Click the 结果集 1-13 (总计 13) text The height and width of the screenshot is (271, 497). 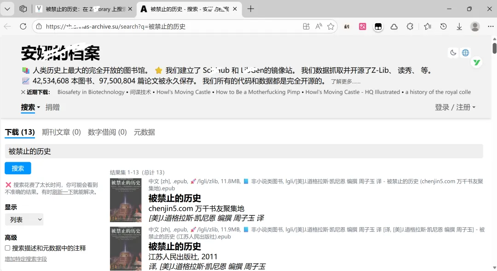pyautogui.click(x=137, y=172)
